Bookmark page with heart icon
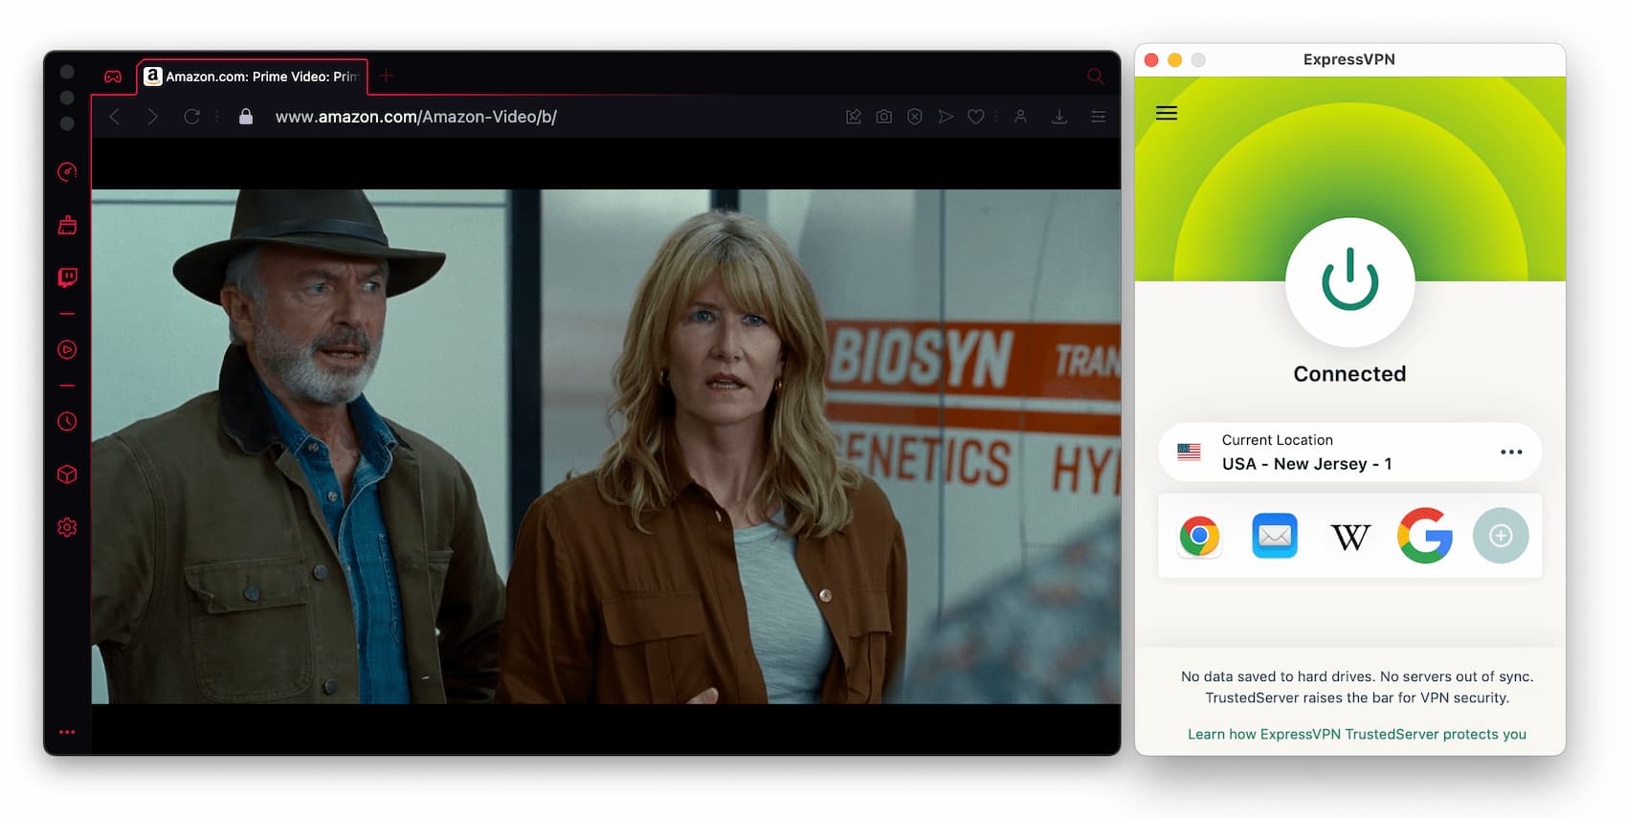This screenshot has width=1627, height=818. (975, 117)
